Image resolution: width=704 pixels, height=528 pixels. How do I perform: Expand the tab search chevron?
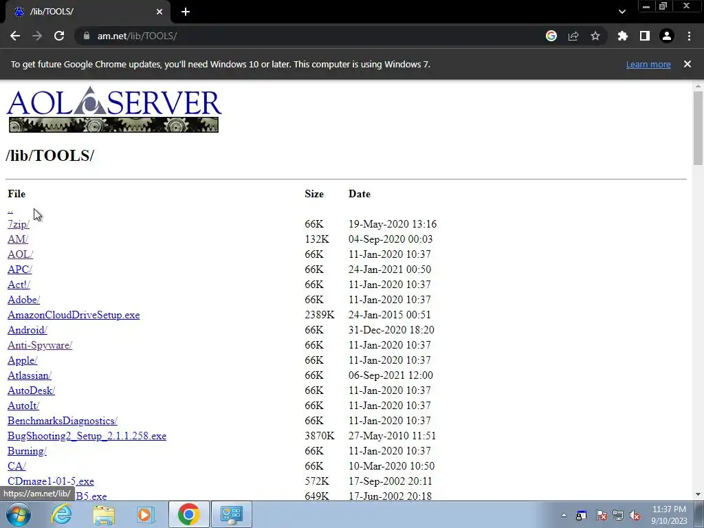[621, 12]
